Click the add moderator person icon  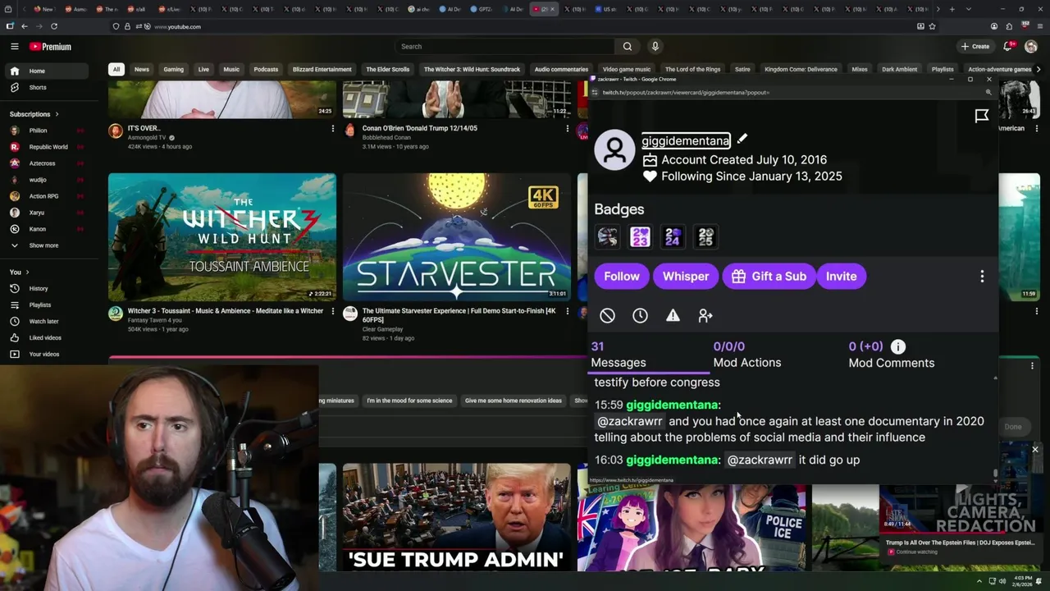tap(705, 316)
